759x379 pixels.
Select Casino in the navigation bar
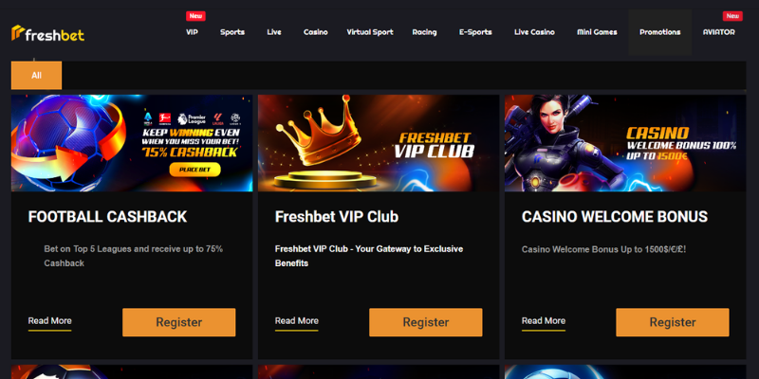pos(316,32)
